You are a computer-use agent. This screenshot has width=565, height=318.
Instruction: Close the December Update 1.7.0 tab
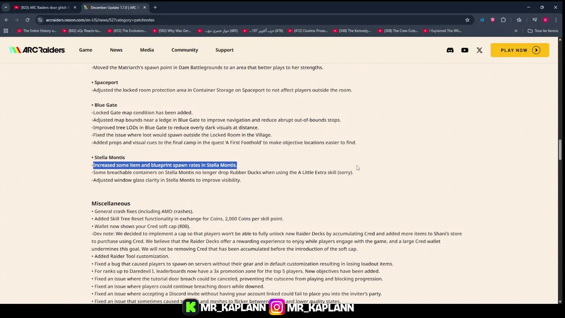[x=144, y=8]
